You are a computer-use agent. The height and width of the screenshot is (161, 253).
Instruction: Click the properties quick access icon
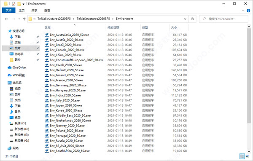pos(13,3)
